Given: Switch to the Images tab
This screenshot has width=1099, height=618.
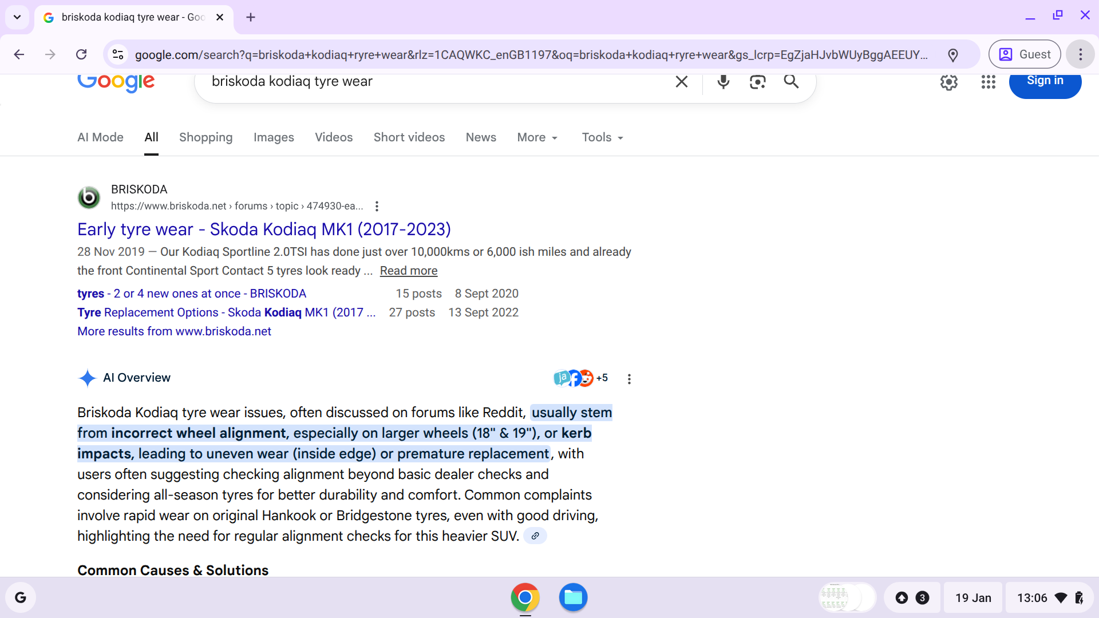Looking at the screenshot, I should (x=274, y=137).
